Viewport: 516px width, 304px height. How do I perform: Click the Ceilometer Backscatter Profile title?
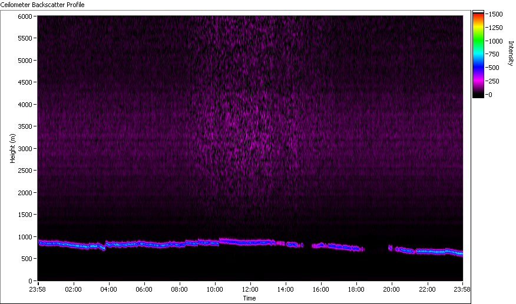pyautogui.click(x=42, y=5)
